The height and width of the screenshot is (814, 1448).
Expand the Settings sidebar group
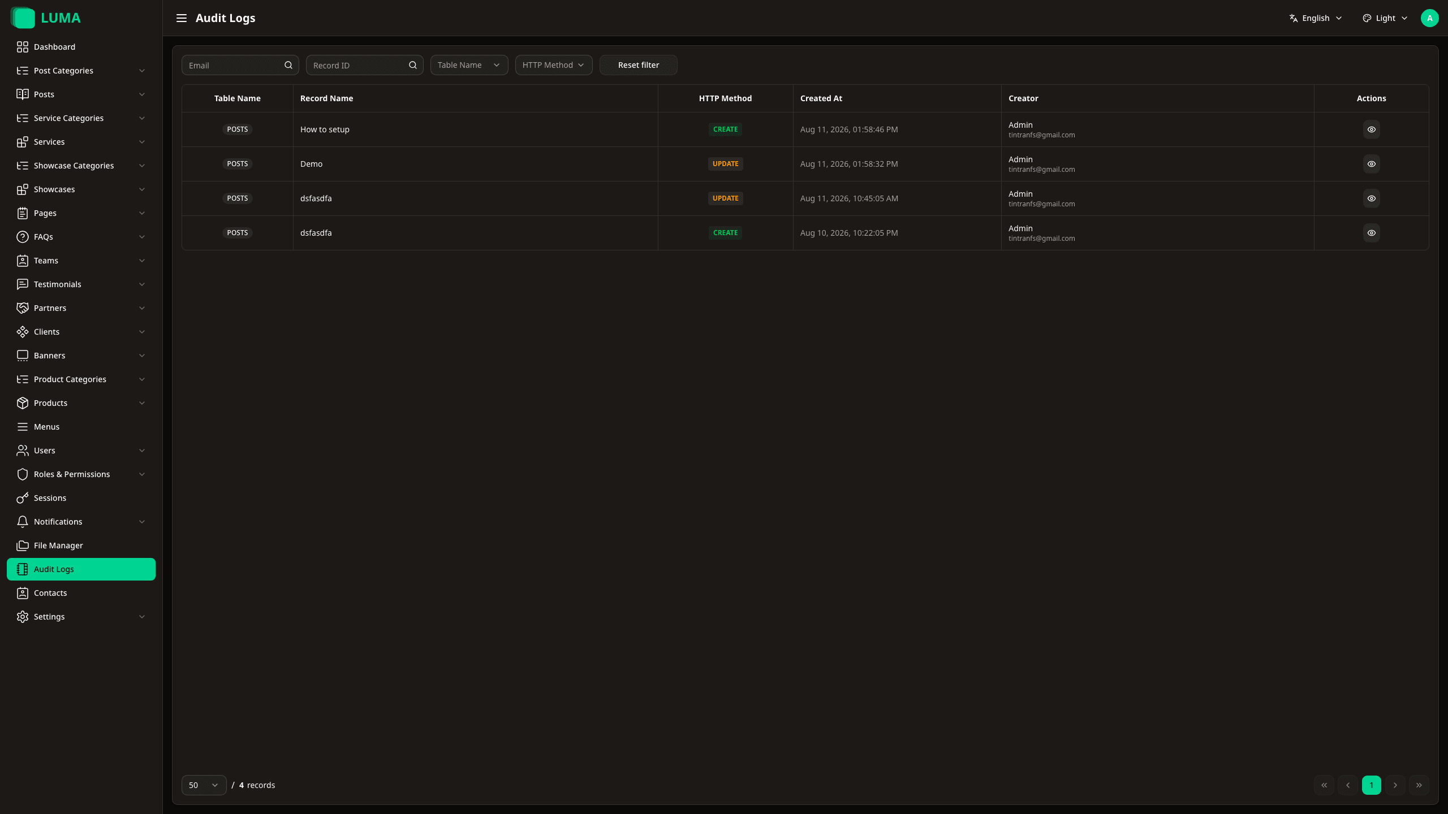click(81, 617)
